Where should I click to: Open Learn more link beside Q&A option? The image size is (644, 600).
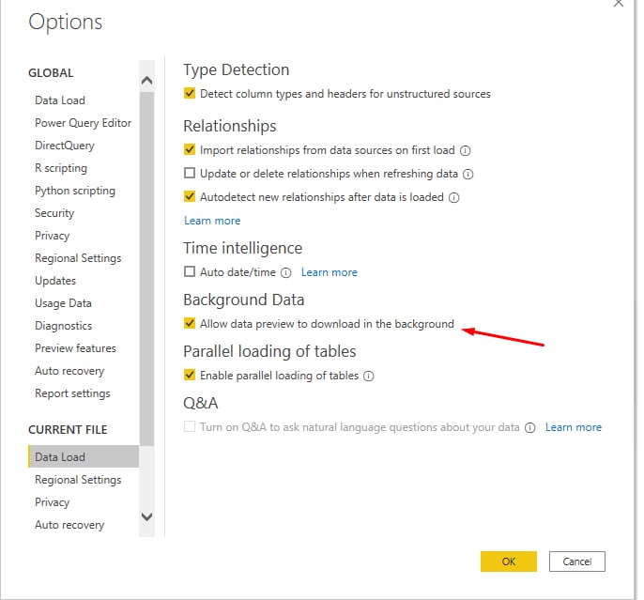click(574, 427)
